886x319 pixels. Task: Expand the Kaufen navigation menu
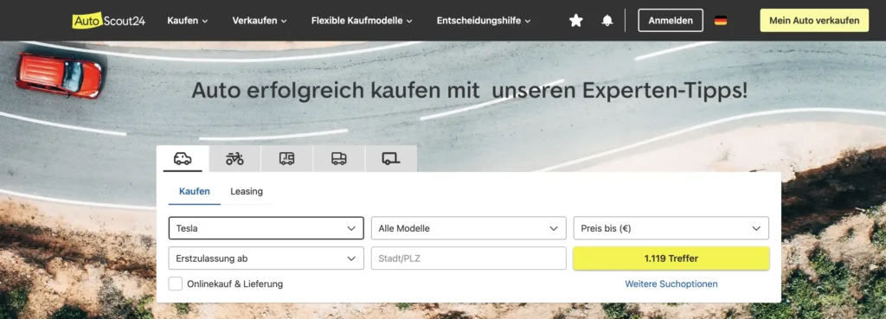(x=188, y=21)
